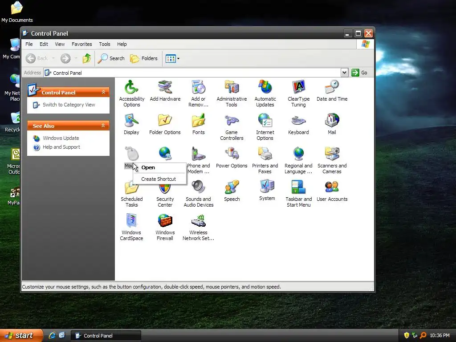
Task: Click the taskbar clock
Action: coord(440,336)
